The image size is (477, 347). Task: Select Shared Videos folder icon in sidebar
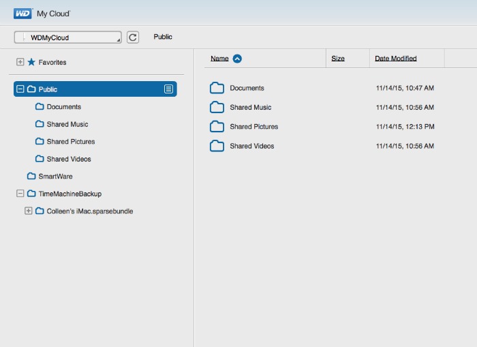point(40,159)
